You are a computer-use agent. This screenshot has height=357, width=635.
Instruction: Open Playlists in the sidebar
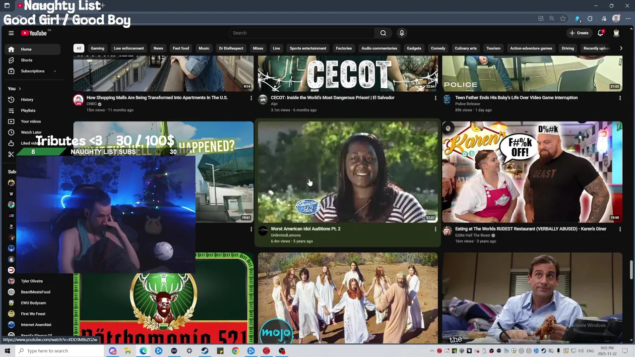pos(32,111)
